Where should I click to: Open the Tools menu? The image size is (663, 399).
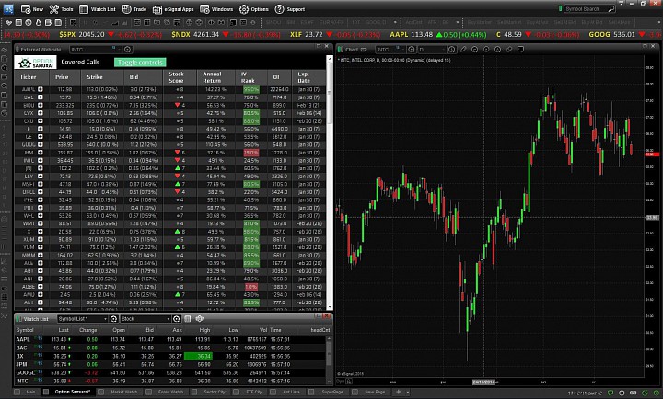tap(62, 9)
